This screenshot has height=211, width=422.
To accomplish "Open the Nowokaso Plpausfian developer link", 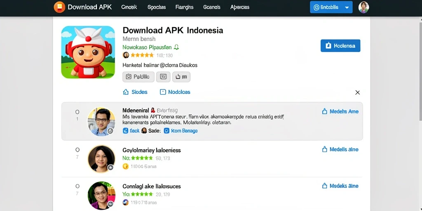I will tap(147, 47).
